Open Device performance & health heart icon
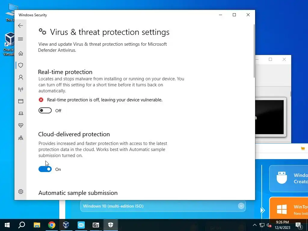Screen dimensions: 308x231 [21, 125]
